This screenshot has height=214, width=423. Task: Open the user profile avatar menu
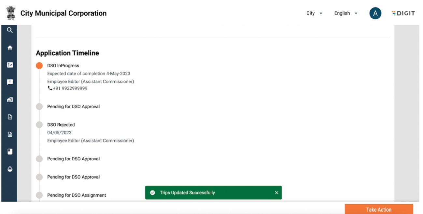375,13
